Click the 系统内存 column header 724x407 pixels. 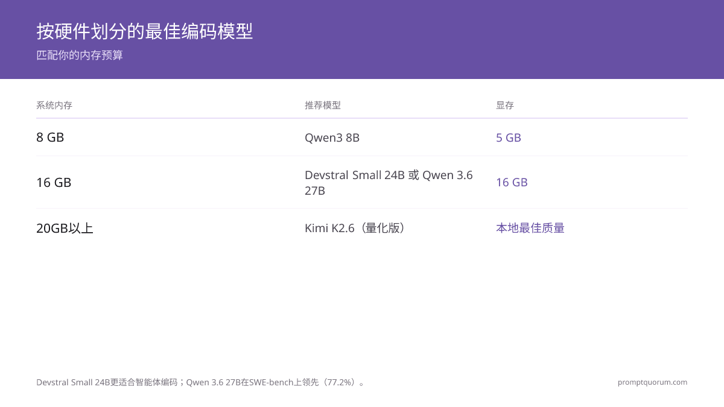coord(54,106)
